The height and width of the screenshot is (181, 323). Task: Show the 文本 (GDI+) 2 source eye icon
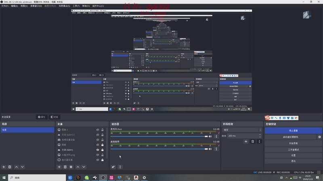click(x=98, y=135)
